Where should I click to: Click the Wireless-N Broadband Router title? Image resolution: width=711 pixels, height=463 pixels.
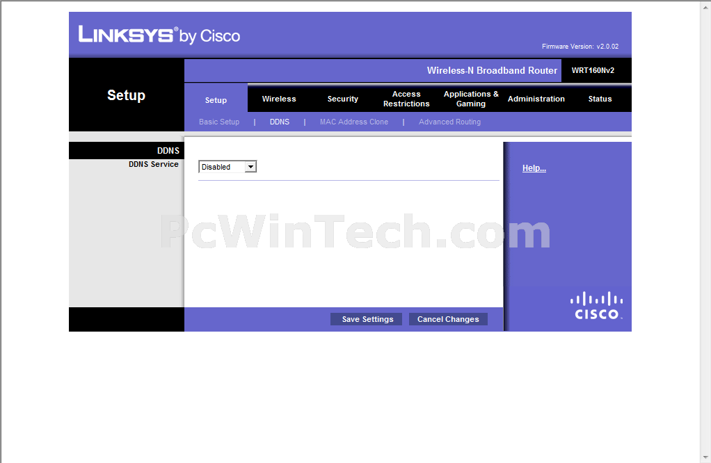[x=492, y=70]
